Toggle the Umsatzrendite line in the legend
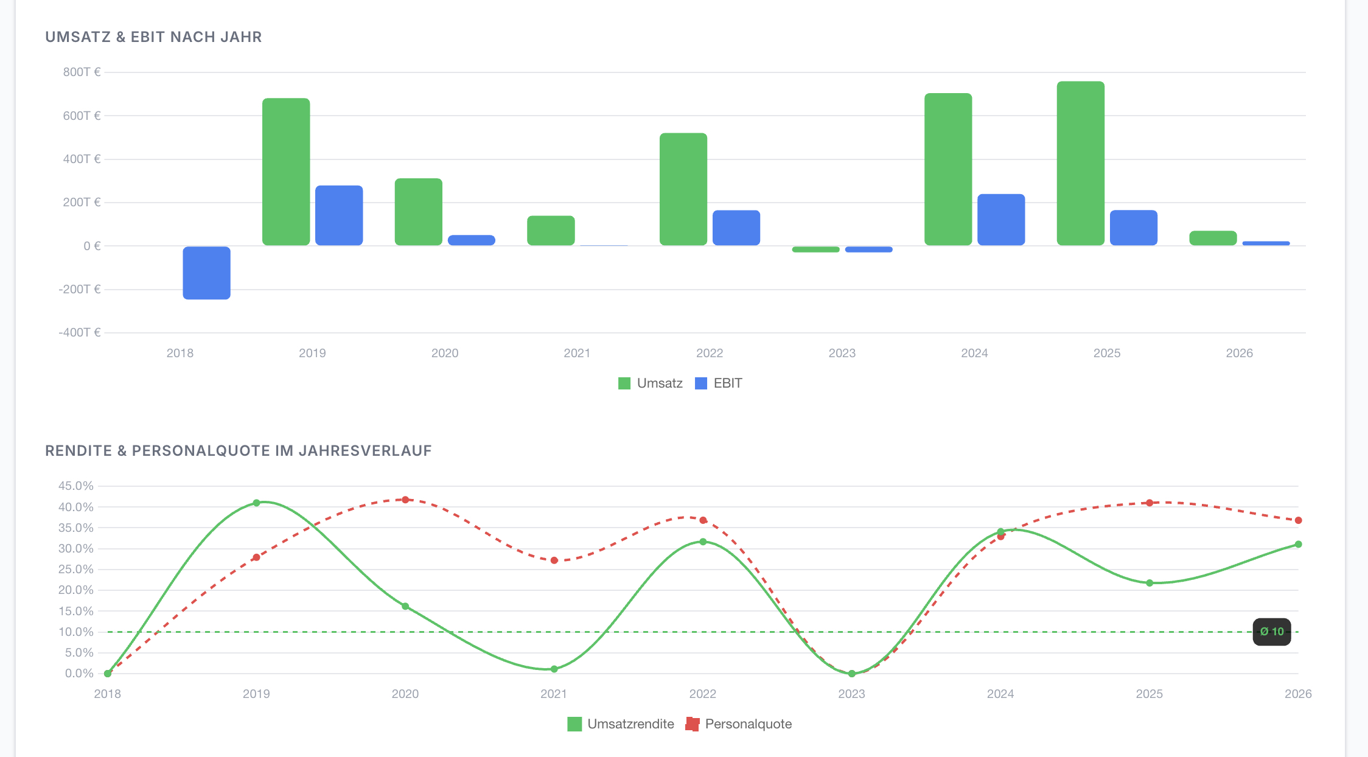The height and width of the screenshot is (757, 1368). (x=621, y=724)
